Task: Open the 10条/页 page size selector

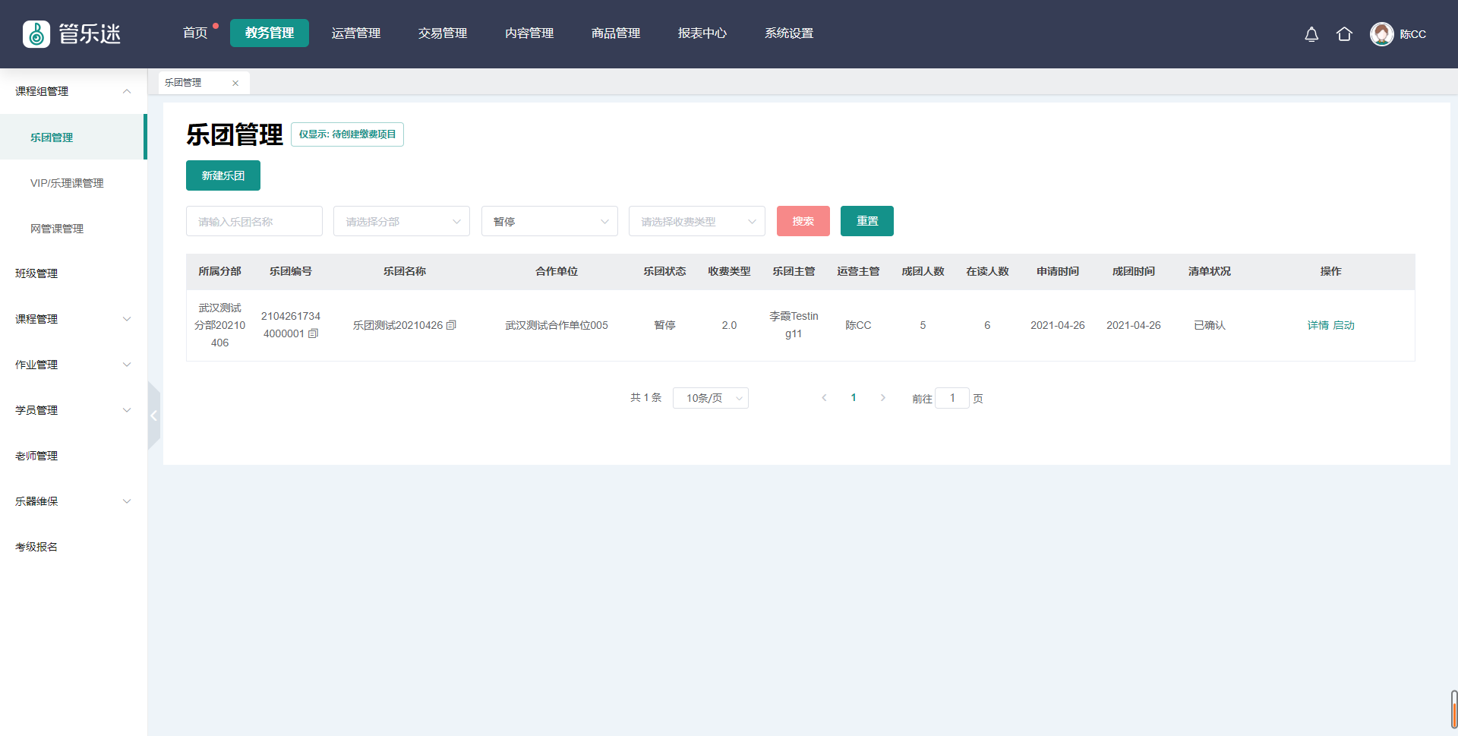Action: click(x=710, y=398)
